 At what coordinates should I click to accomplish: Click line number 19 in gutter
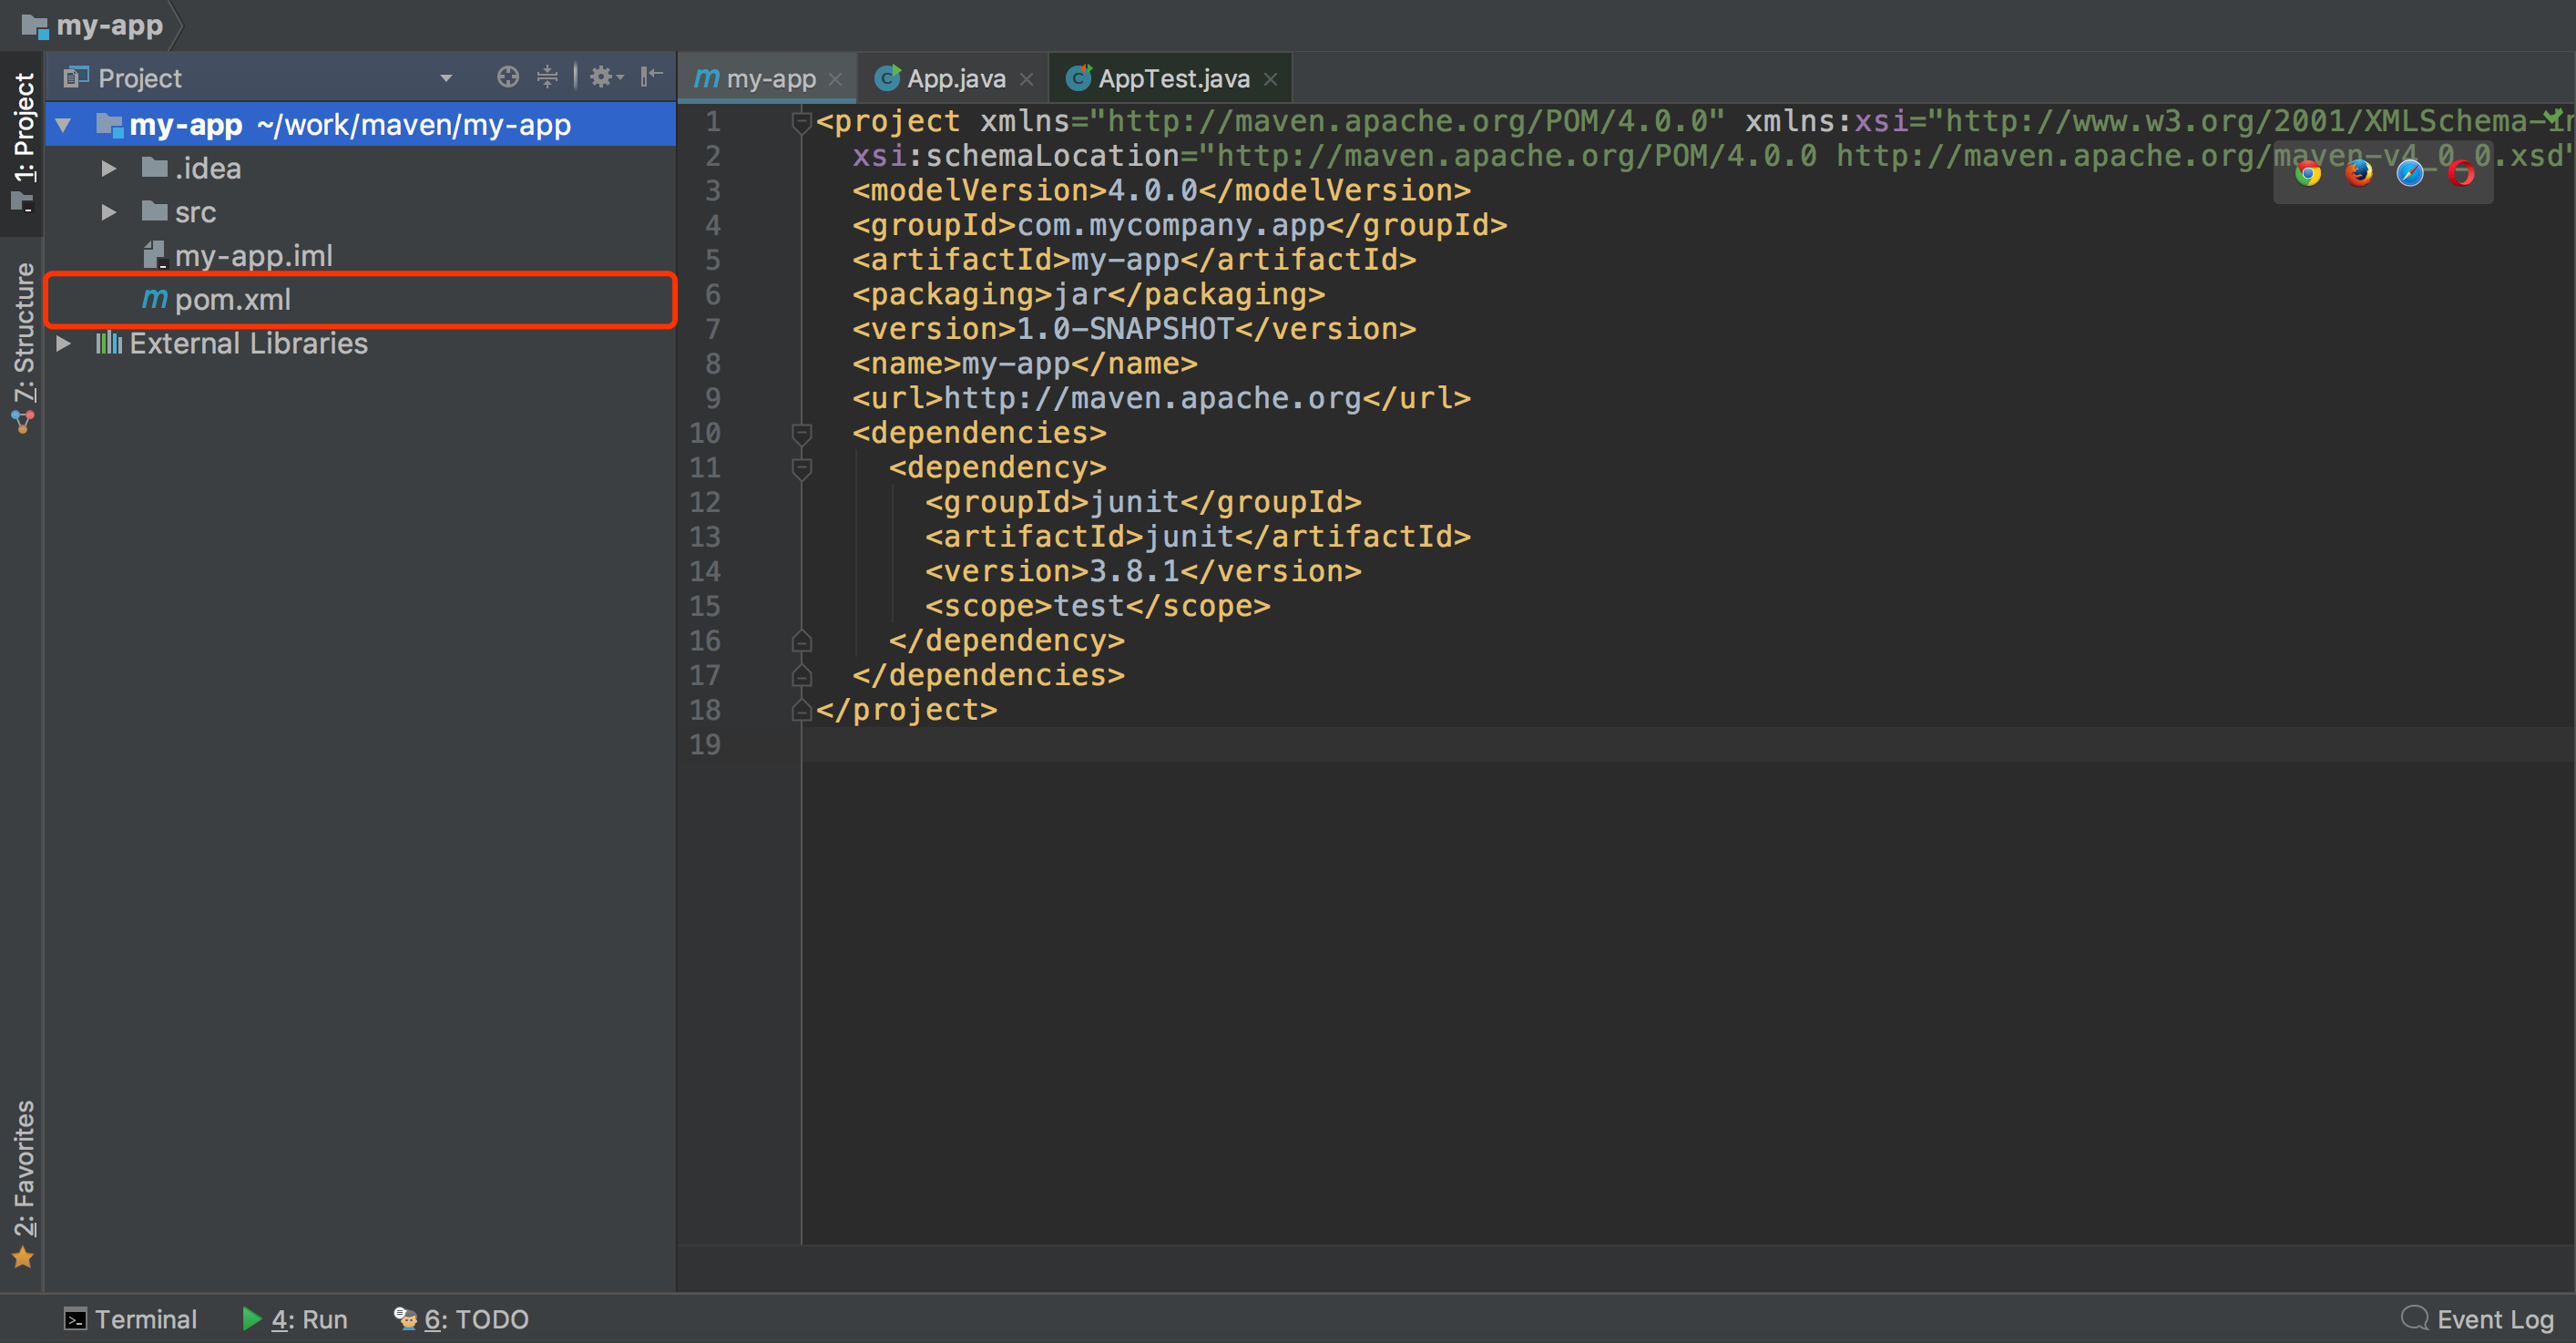pos(705,744)
